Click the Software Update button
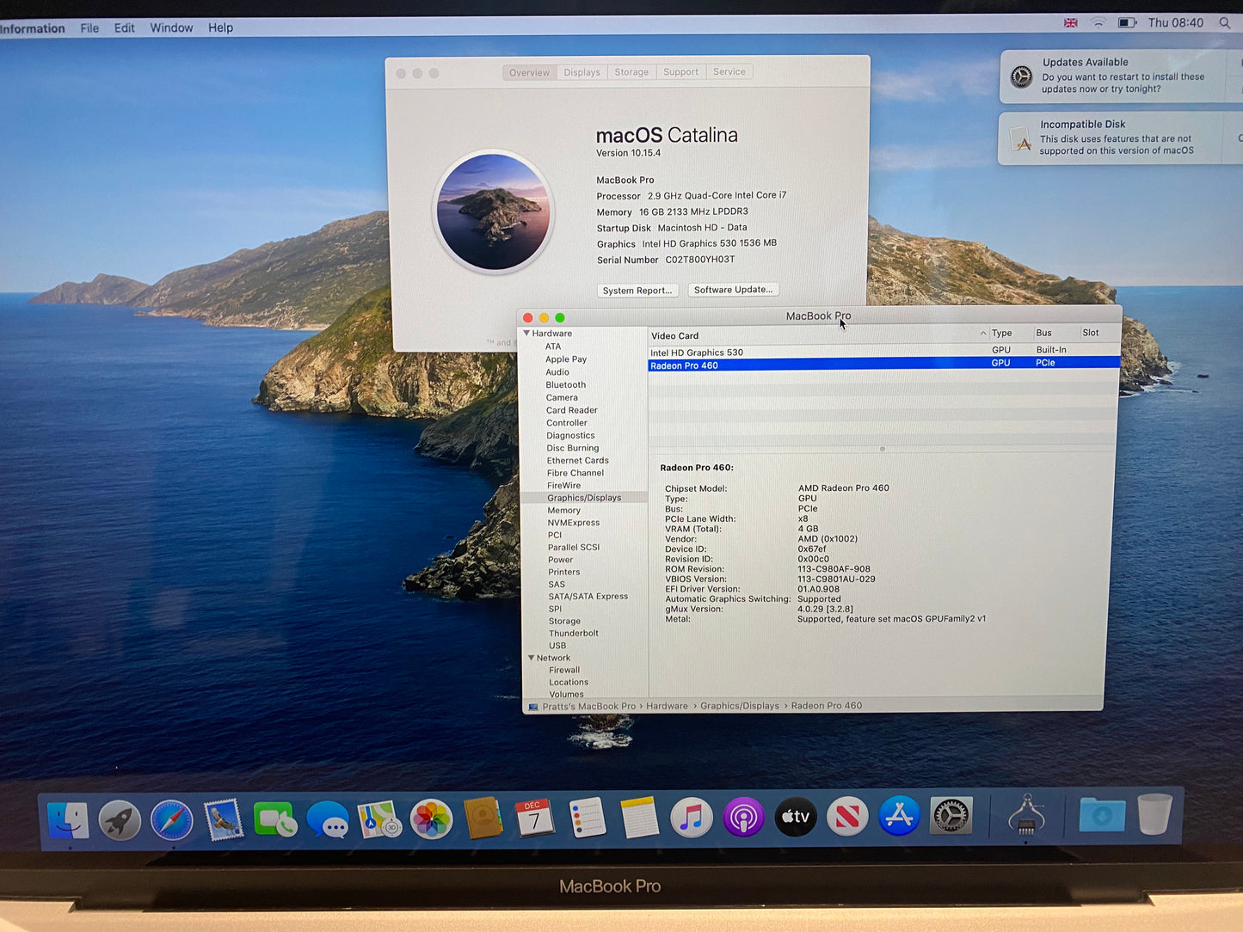Viewport: 1243px width, 932px height. pos(733,290)
